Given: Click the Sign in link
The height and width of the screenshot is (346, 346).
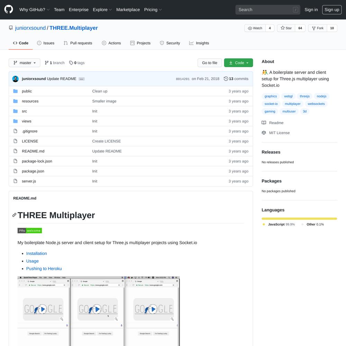Looking at the screenshot, I should tap(311, 10).
